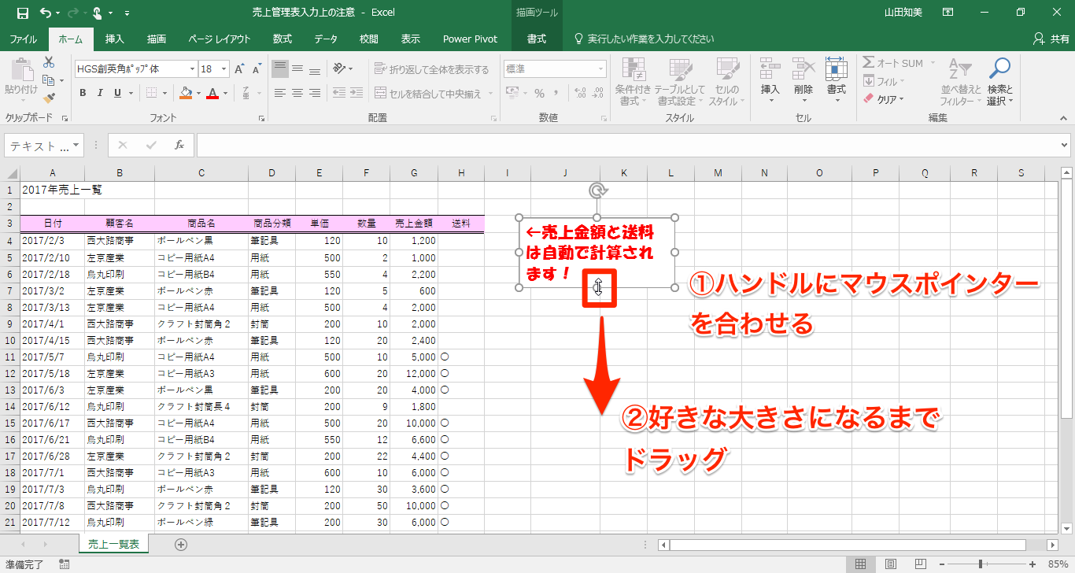The image size is (1075, 573).
Task: Save the workbook with the floppy disk icon
Action: [22, 13]
